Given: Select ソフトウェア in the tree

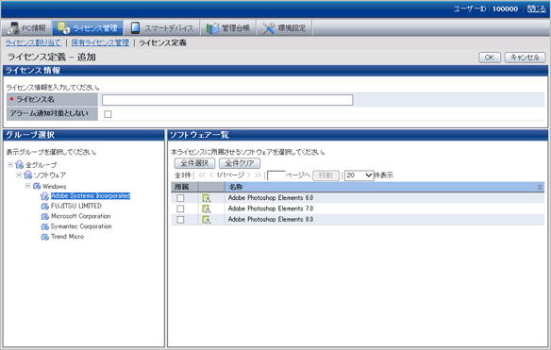Looking at the screenshot, I should (50, 175).
